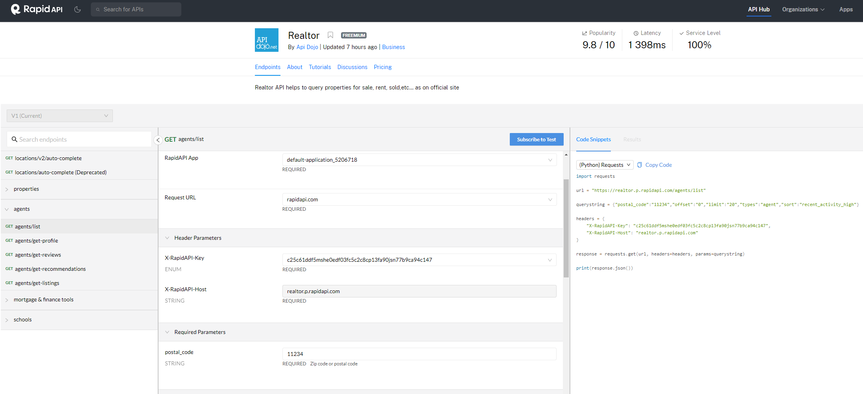Switch to the Tutorials tab
Screen dimensions: 863x394
click(320, 67)
